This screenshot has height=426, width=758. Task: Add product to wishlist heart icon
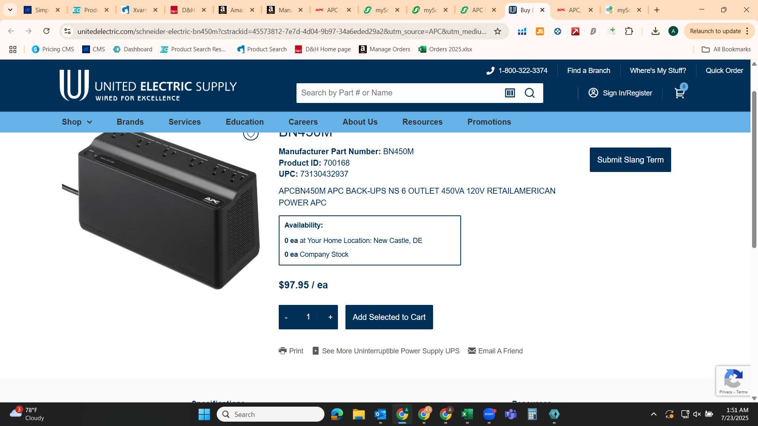[251, 134]
